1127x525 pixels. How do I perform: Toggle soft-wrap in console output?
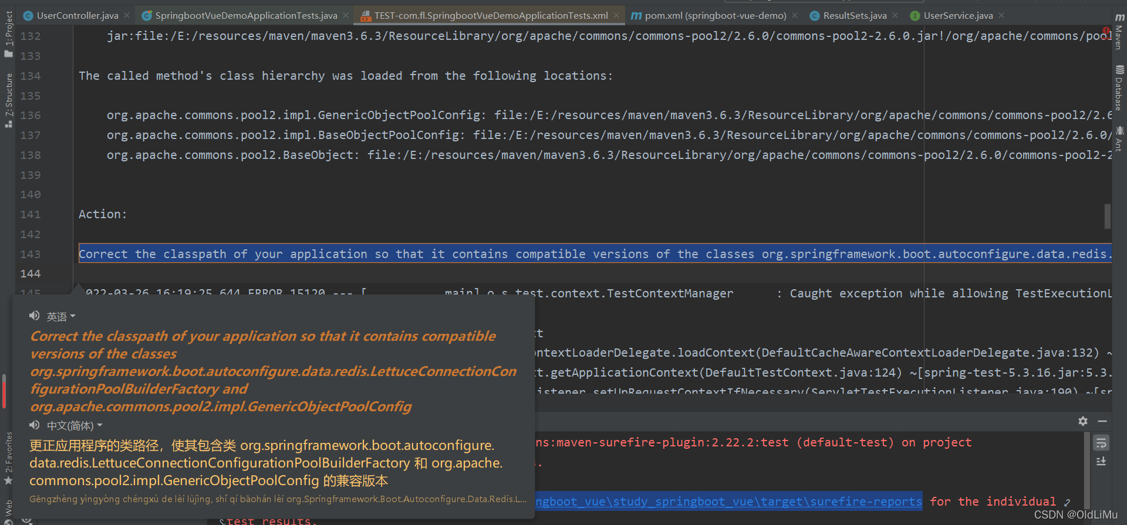click(x=1101, y=443)
